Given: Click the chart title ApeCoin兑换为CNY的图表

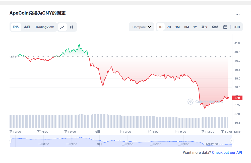Looking at the screenshot, I should click(38, 13).
